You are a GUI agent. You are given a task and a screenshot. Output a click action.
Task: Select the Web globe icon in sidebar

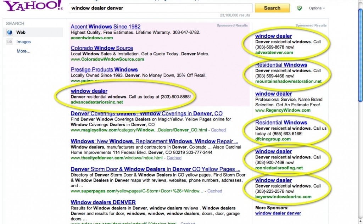point(10,32)
